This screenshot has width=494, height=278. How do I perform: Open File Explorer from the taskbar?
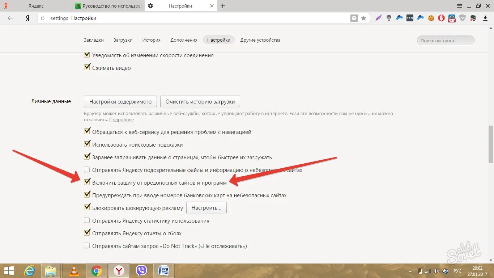coord(51,270)
